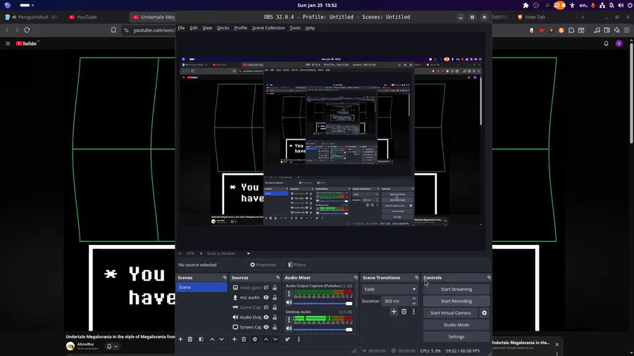Open OBS Settings button

click(x=456, y=336)
